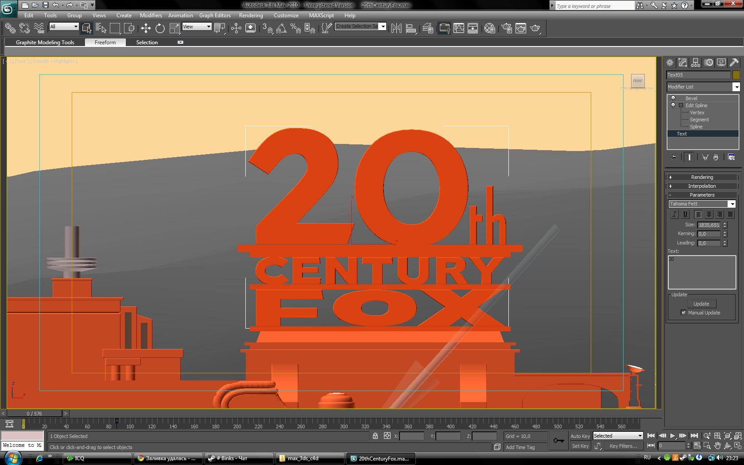744x465 pixels.
Task: Switch to the Freeform ribbon tab
Action: [105, 43]
